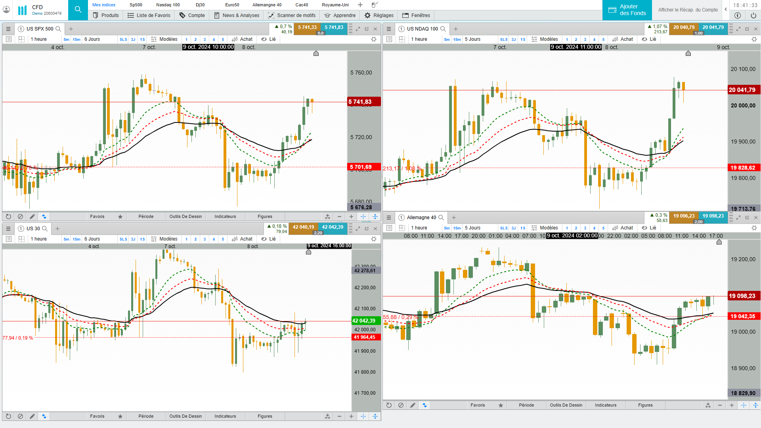Click the clear drawings icon under SPX chart
Viewport: 761px width, 428px height.
click(20, 216)
